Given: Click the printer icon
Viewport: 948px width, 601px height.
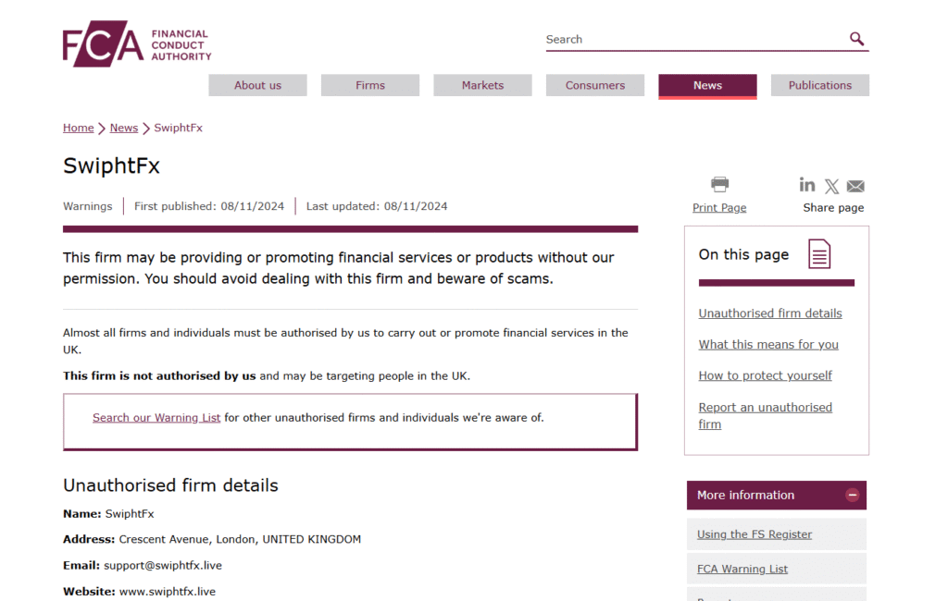Looking at the screenshot, I should tap(719, 184).
